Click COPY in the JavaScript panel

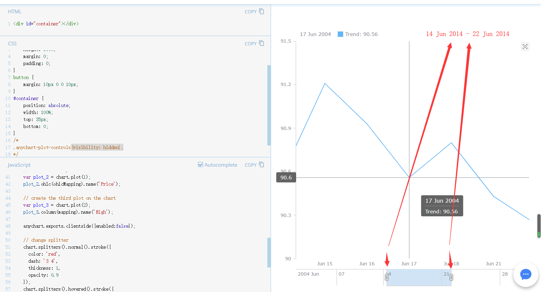point(251,164)
